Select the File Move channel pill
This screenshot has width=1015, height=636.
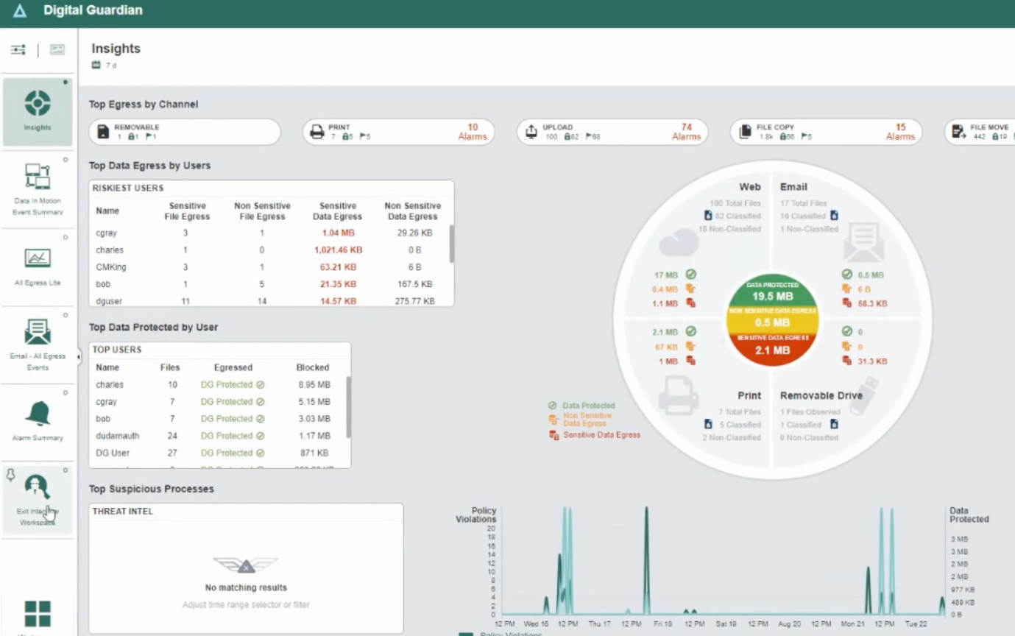click(x=980, y=132)
